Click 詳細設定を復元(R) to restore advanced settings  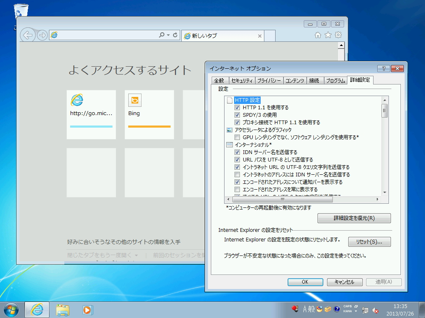(354, 218)
